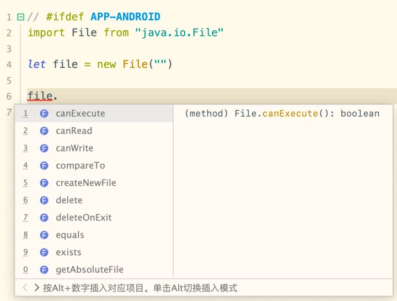This screenshot has width=397, height=301.
Task: Click the function icon beside createNewFile
Action: click(44, 183)
